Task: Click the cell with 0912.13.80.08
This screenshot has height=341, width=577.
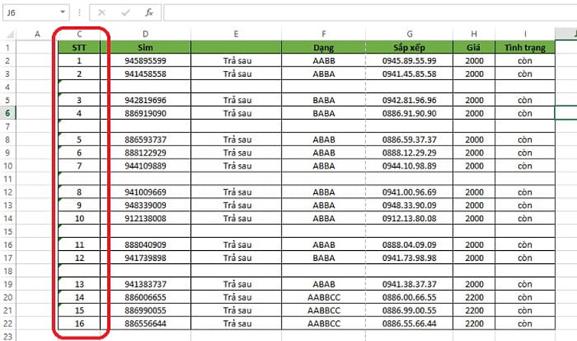Action: pos(409,219)
